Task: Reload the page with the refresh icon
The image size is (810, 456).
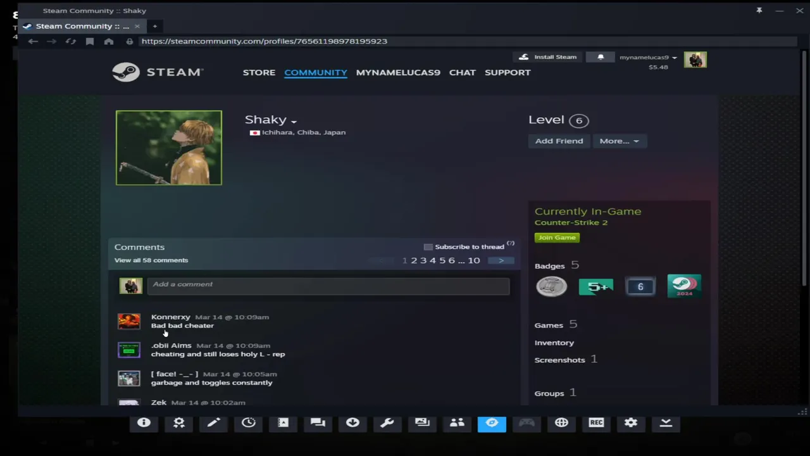Action: (x=71, y=41)
